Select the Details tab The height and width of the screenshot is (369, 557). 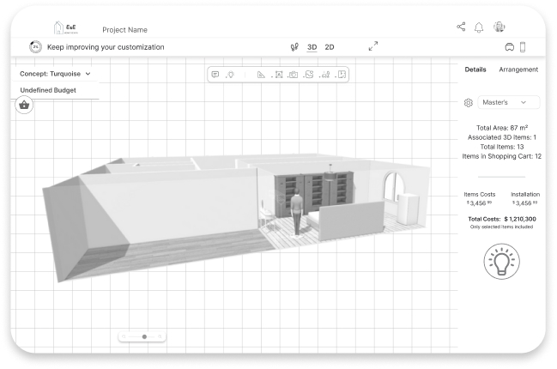click(475, 70)
